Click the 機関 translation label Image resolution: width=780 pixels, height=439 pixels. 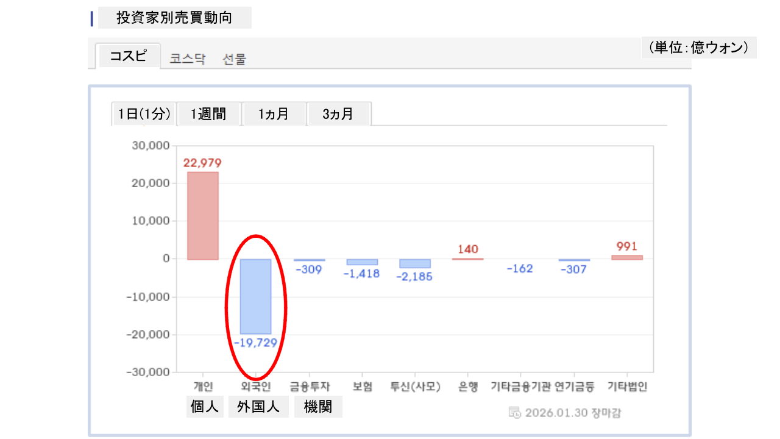coord(318,407)
